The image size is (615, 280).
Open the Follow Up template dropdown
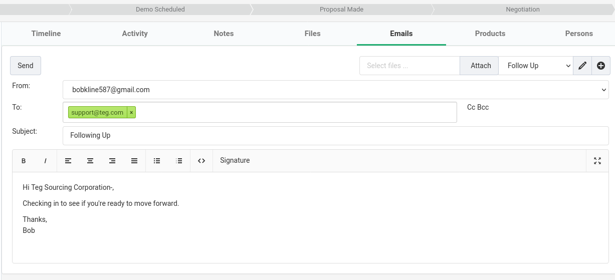(536, 66)
